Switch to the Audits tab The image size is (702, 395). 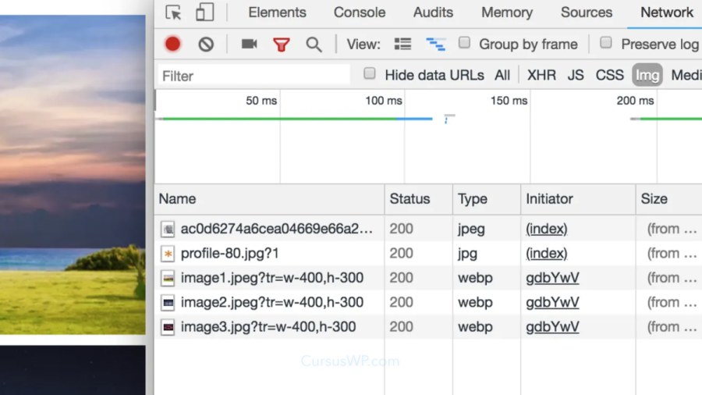433,12
